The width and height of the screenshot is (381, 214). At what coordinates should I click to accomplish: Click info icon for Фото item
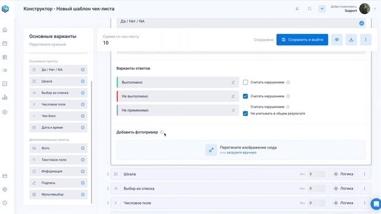tap(83, 148)
